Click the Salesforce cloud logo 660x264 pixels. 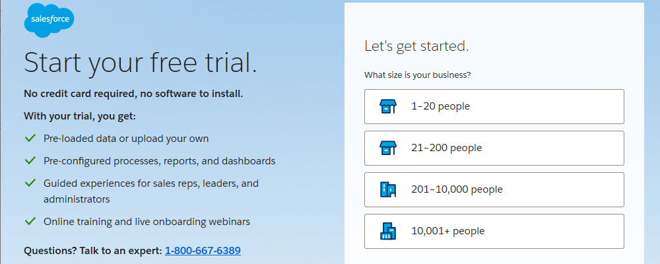[x=49, y=20]
